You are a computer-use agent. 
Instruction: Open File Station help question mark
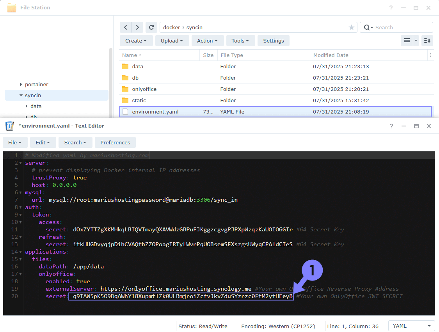coord(391,8)
